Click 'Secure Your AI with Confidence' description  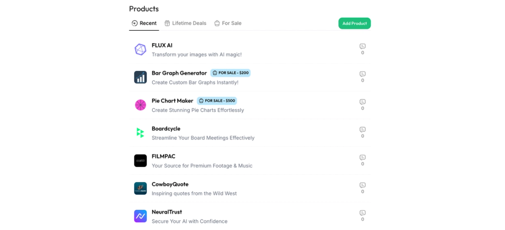pos(189,221)
